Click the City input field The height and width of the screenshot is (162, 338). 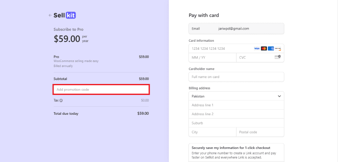click(213, 132)
